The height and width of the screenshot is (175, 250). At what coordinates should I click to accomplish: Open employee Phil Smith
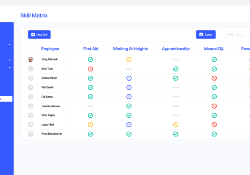point(47,87)
